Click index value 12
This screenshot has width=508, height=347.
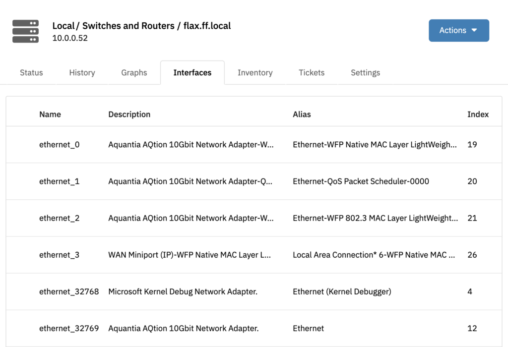472,328
